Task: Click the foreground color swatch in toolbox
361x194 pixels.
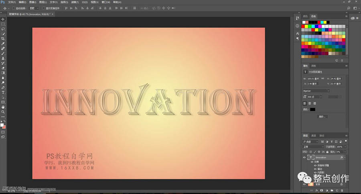Action: (2, 125)
